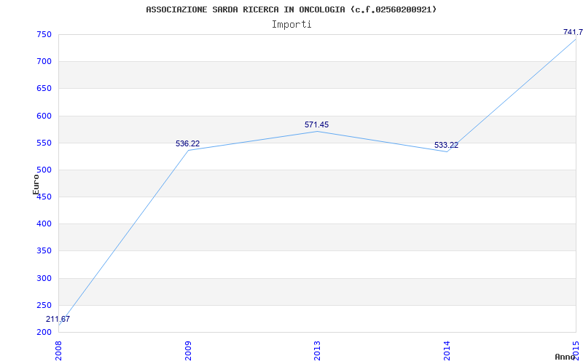Click the 400 y-axis tick label
The image size is (583, 364).
[44, 224]
